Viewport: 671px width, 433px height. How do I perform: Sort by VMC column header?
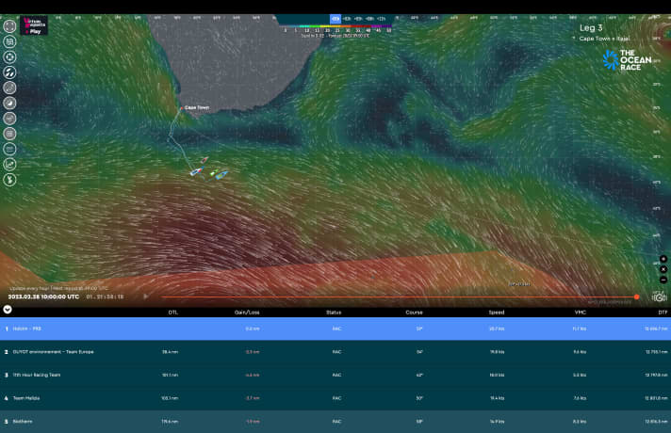[581, 313]
